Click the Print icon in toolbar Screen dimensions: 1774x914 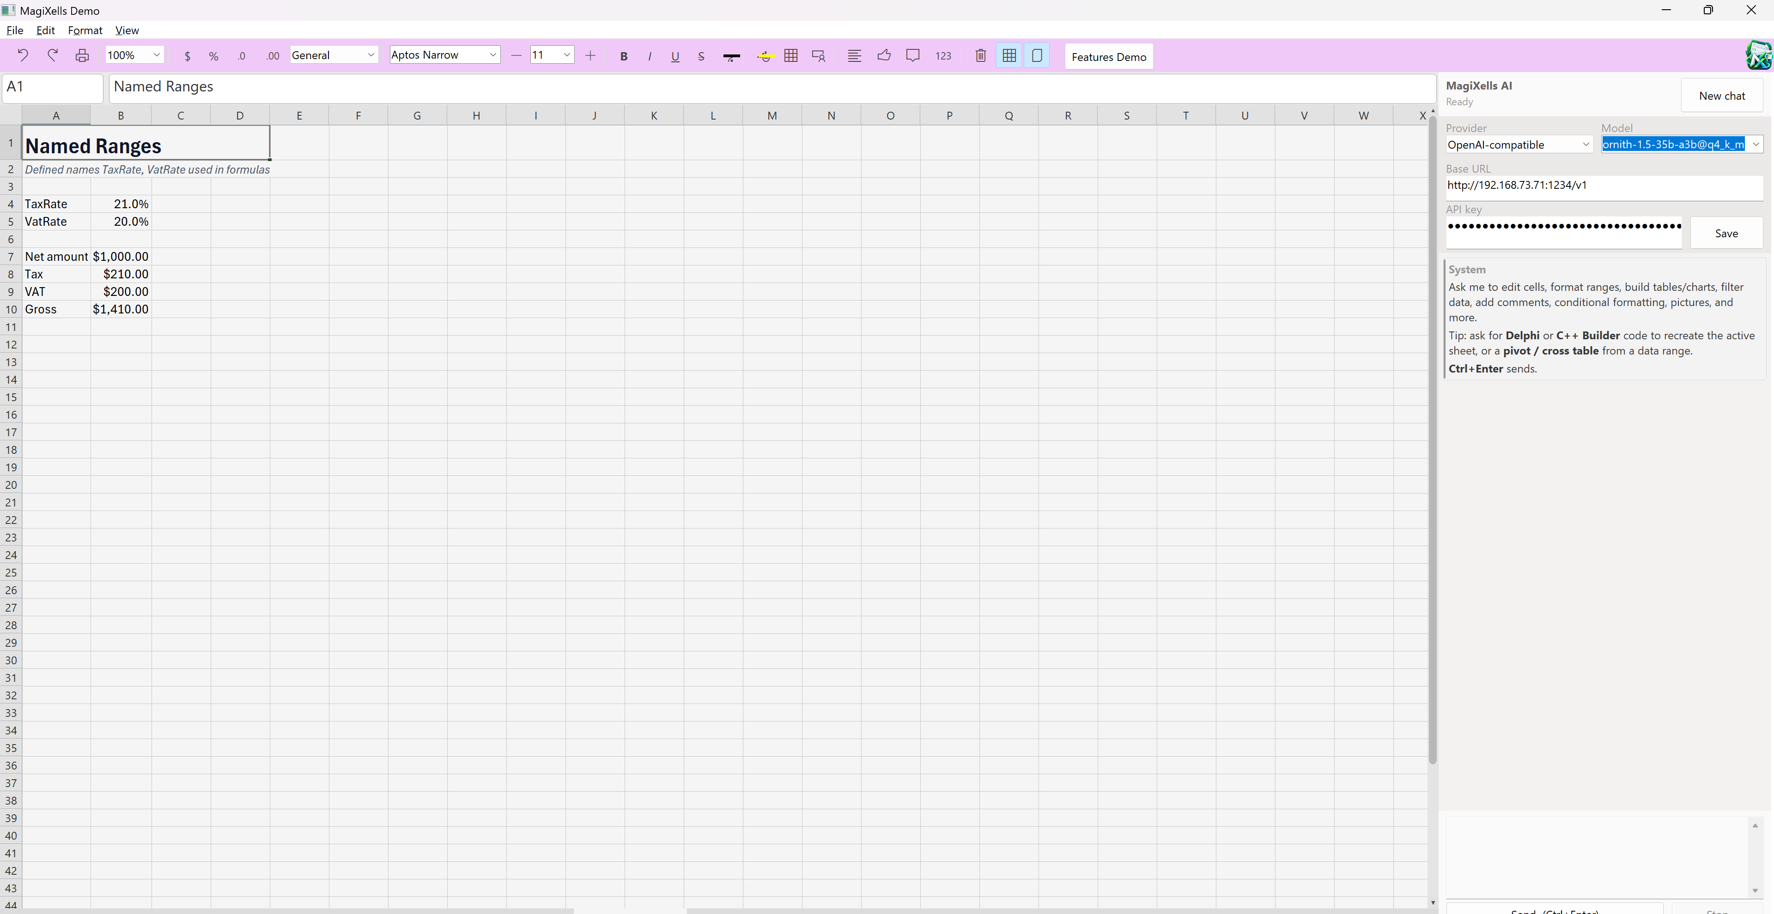coord(82,56)
